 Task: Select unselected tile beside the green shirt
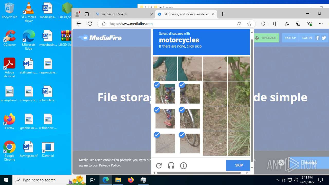[x=190, y=69]
